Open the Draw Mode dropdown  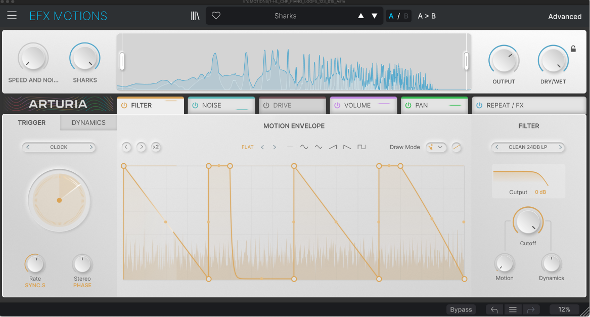pos(436,147)
